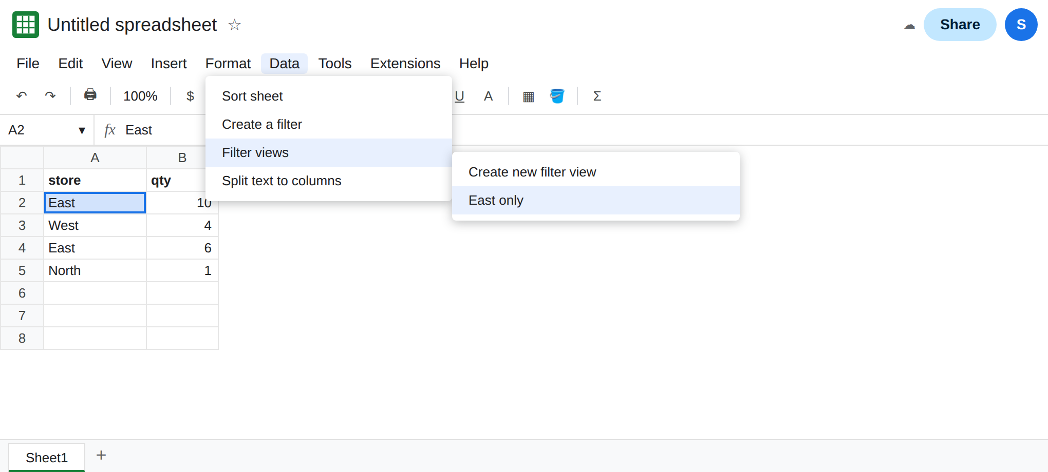Open the Google Sheets home logo
The height and width of the screenshot is (472, 1048).
click(26, 25)
